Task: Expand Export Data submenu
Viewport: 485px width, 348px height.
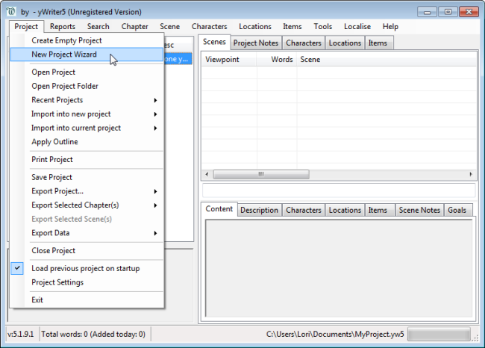Action: point(155,233)
